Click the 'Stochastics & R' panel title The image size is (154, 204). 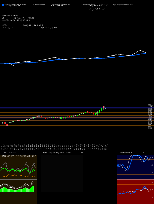pyautogui.click(x=126, y=153)
